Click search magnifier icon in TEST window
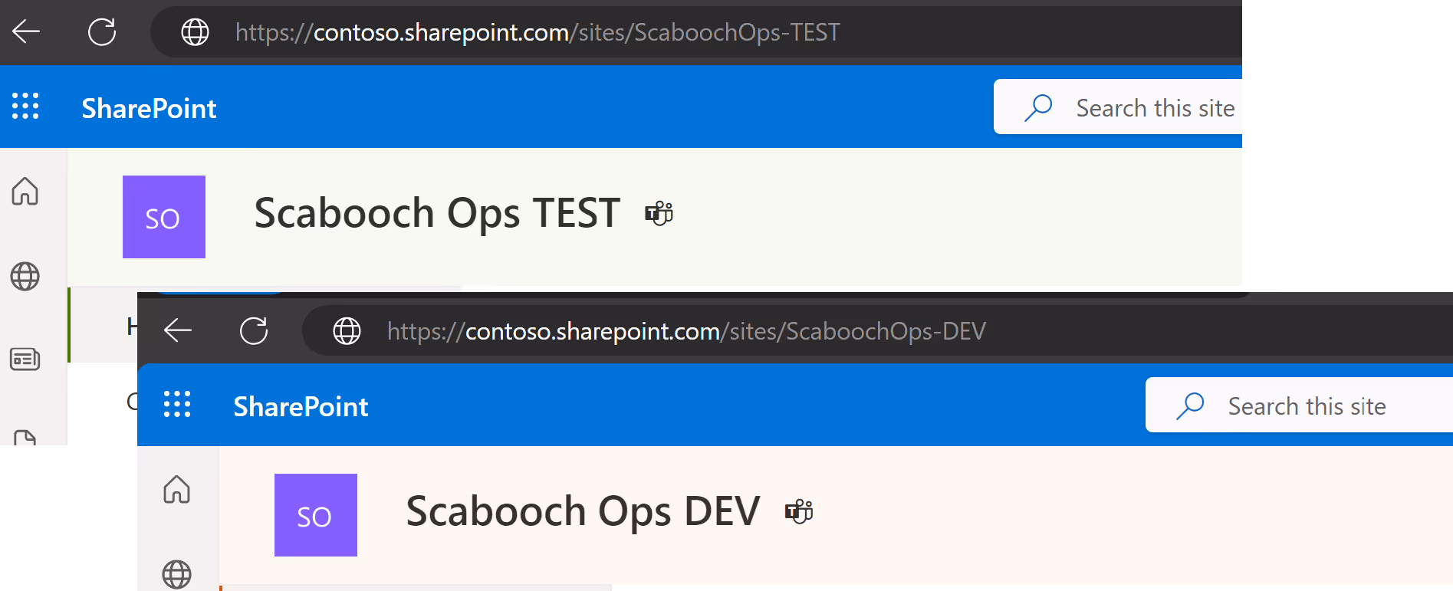This screenshot has width=1453, height=591. pos(1038,107)
